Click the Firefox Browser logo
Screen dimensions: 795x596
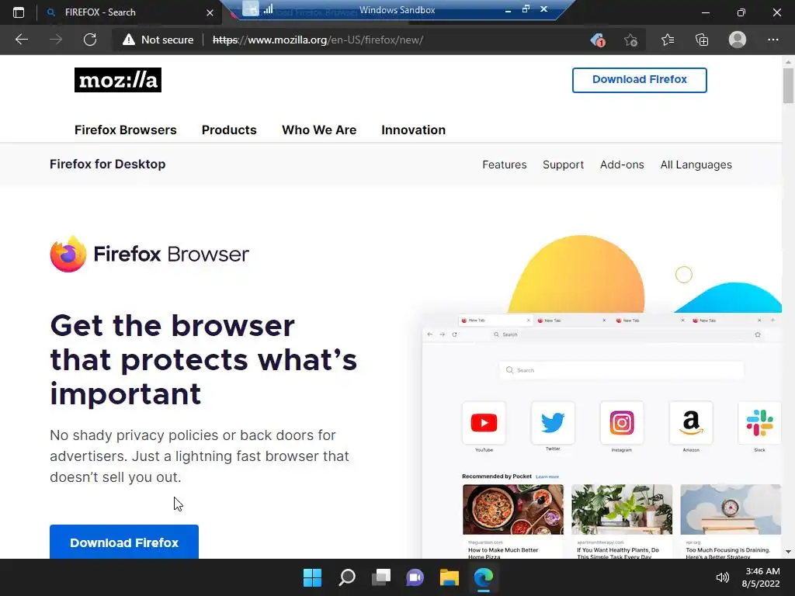(x=150, y=254)
